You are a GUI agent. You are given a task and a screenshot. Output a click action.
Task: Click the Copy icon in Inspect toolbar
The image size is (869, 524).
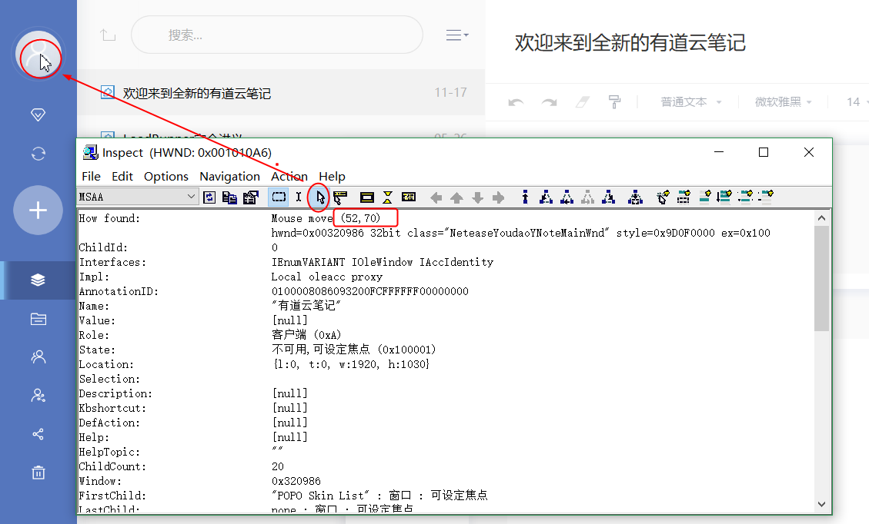[x=229, y=197]
